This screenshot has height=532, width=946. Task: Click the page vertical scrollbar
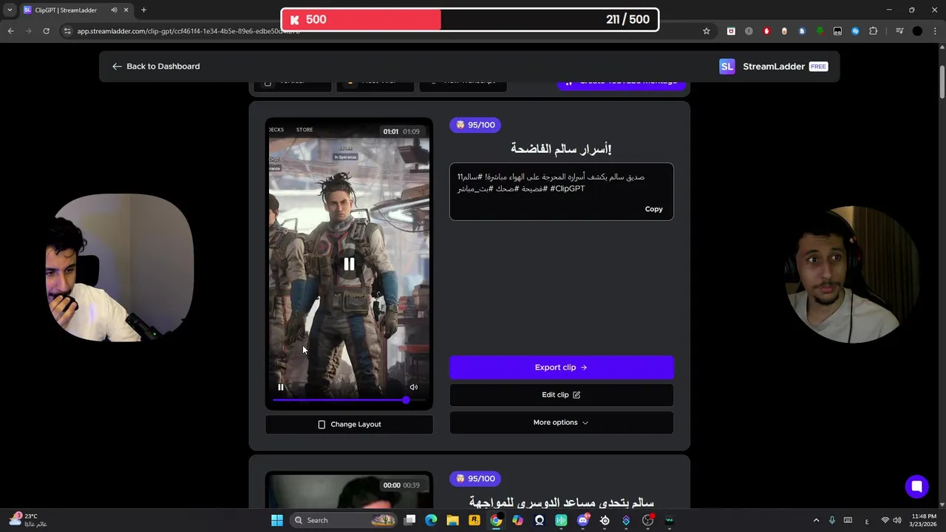942,81
